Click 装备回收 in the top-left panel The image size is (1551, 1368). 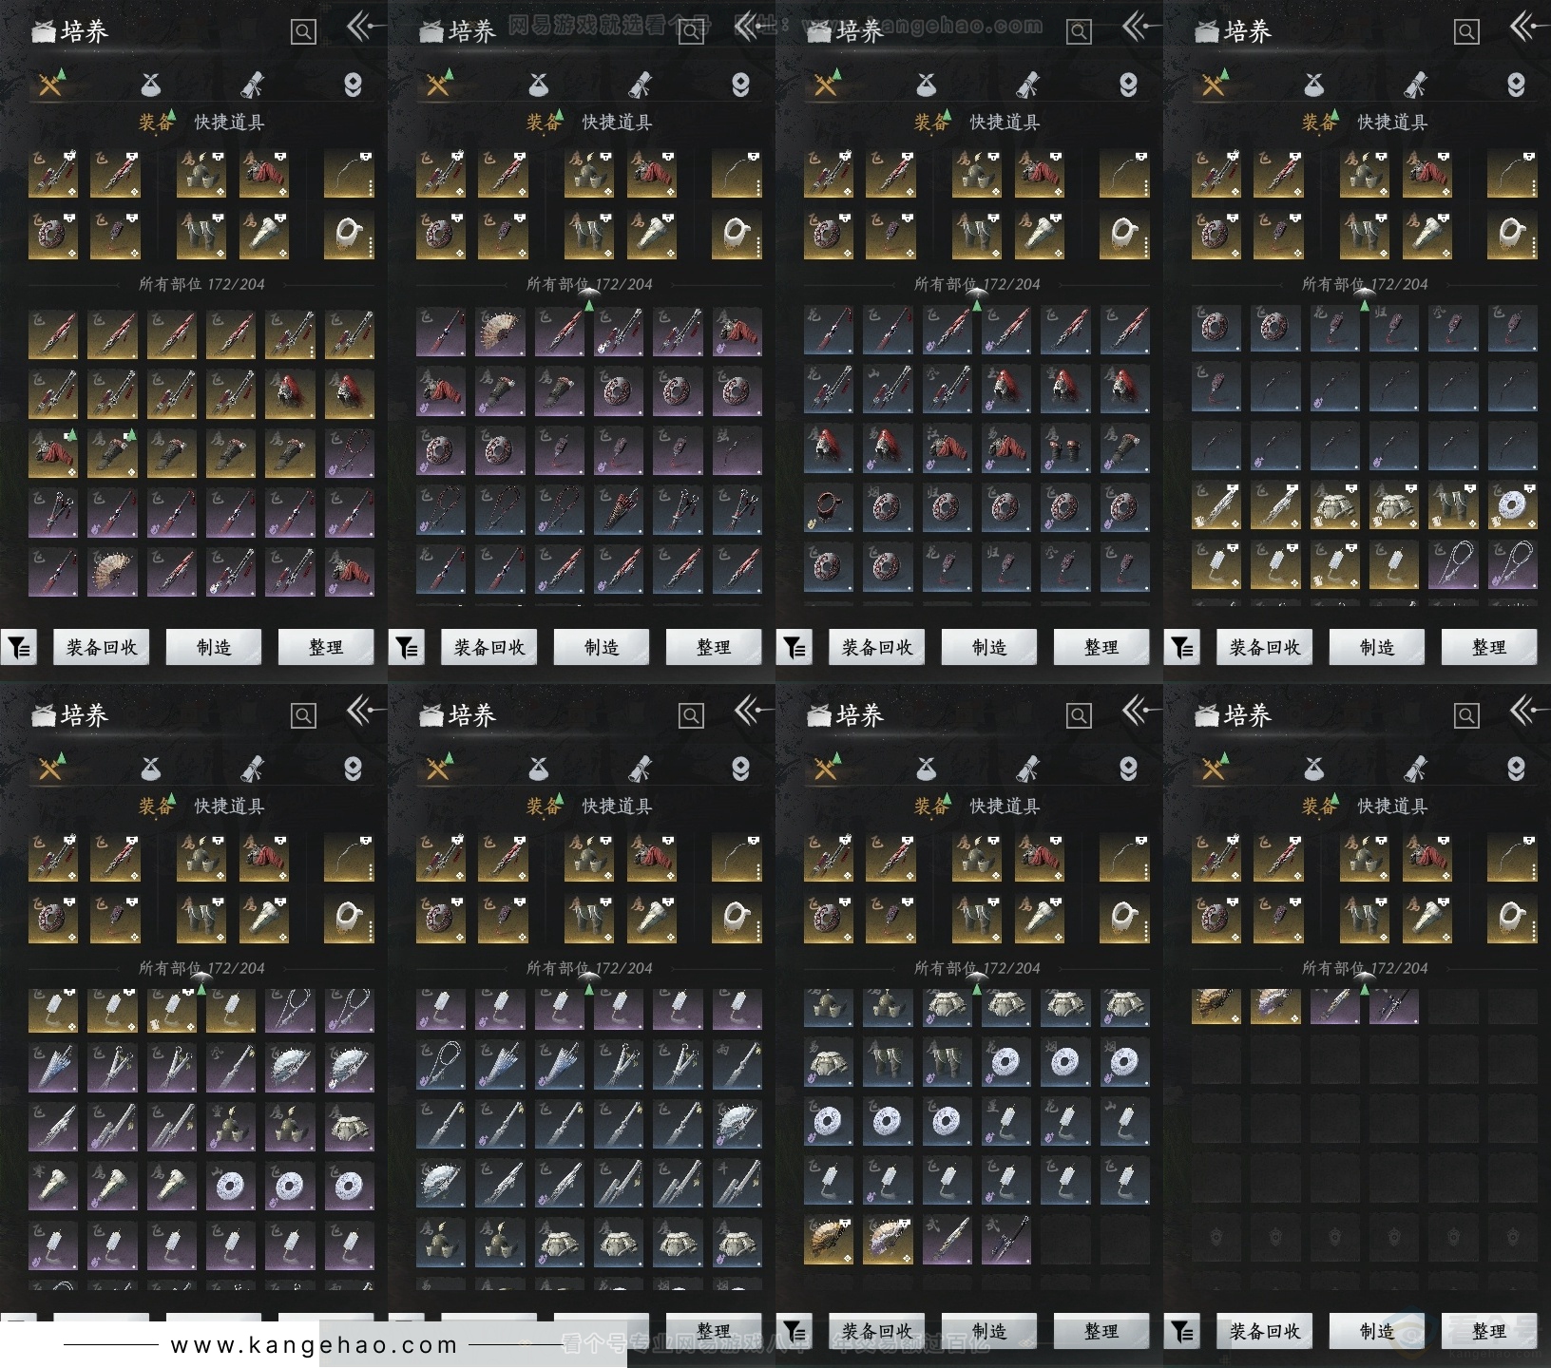(102, 648)
